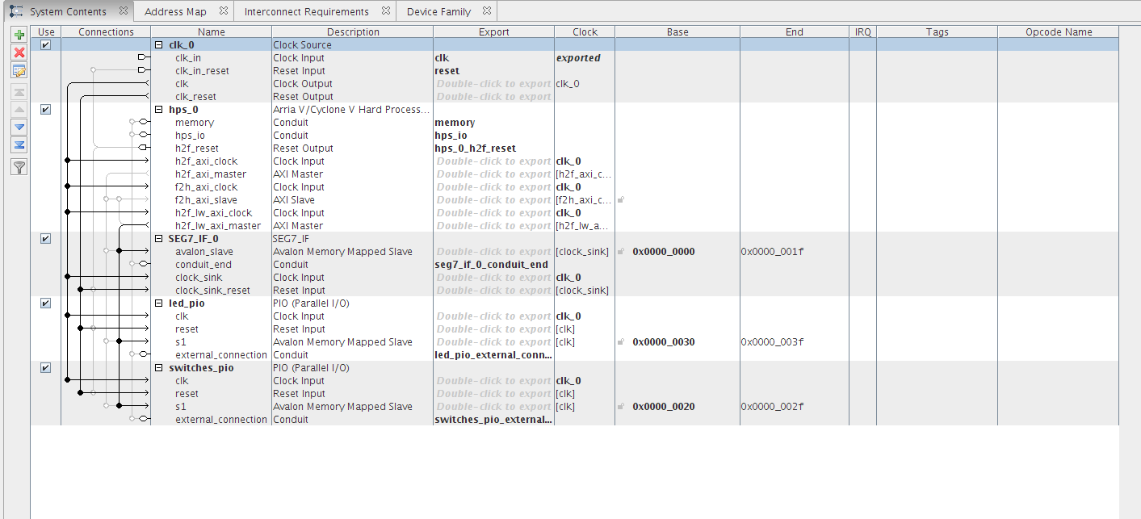
Task: Click the led_pio_external_conn export name
Action: coord(493,355)
